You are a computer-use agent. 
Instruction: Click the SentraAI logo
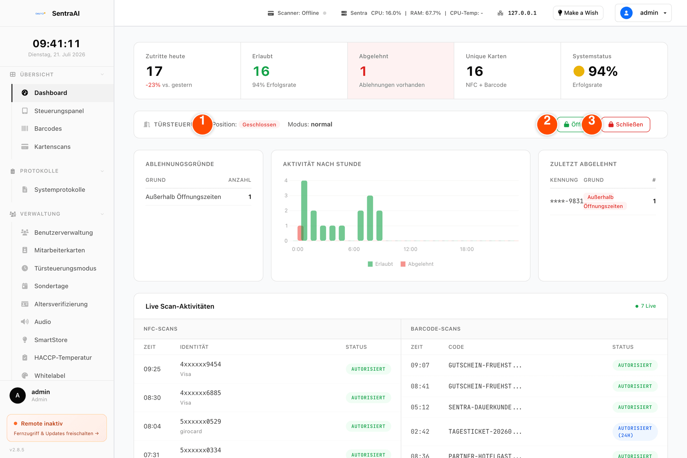click(x=40, y=13)
